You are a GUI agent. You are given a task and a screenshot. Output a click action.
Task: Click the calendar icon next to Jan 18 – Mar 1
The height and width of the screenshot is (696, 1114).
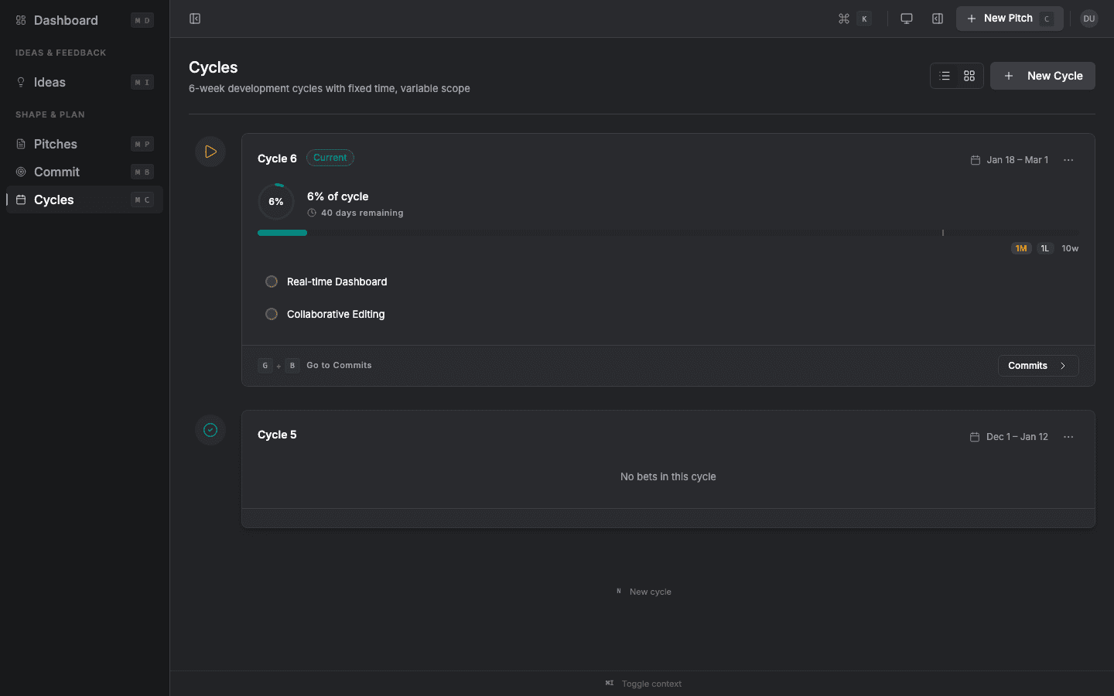[974, 159]
